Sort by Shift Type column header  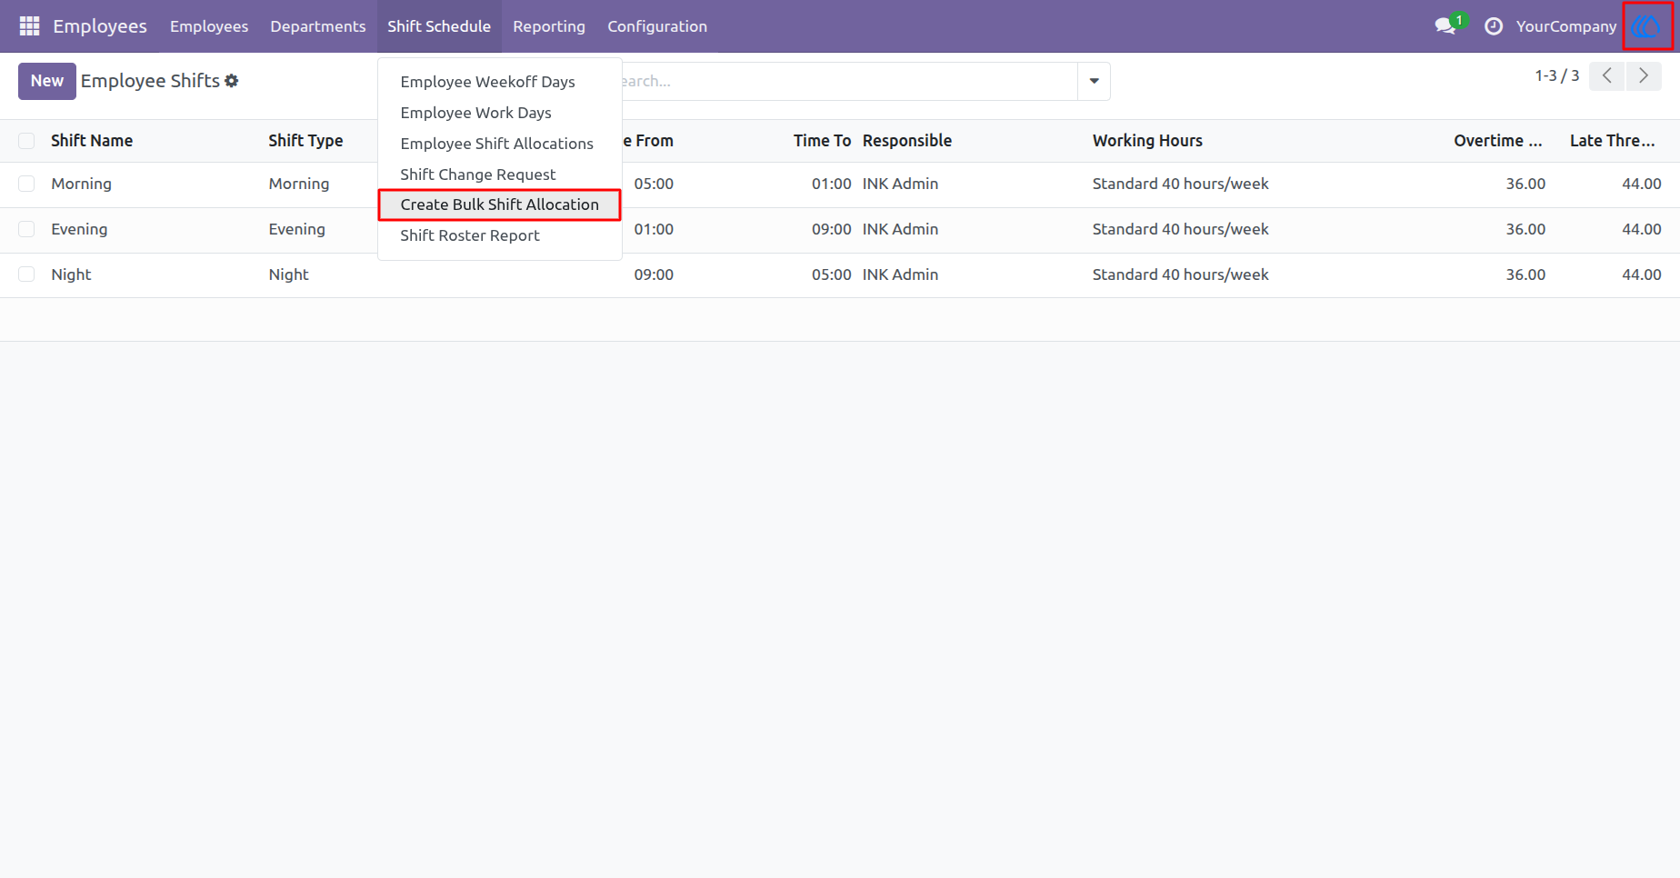(305, 141)
